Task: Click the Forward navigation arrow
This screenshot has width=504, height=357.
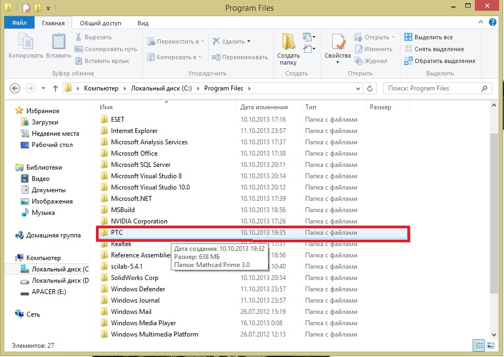Action: [30, 88]
